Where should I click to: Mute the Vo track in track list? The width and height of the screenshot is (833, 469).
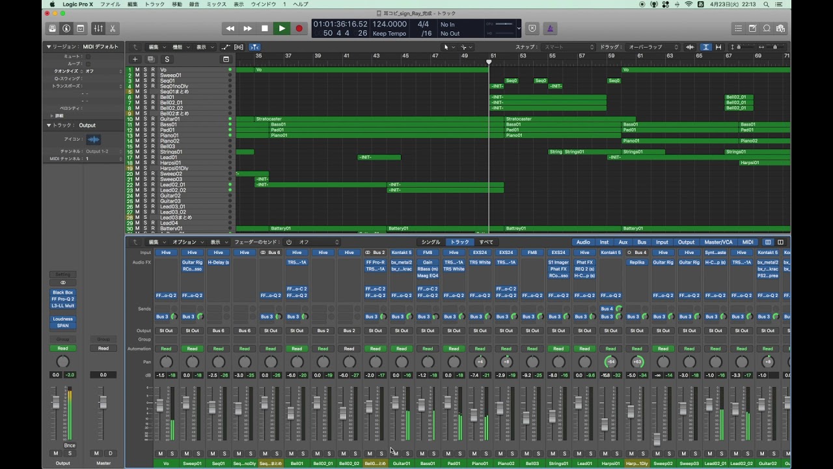[137, 70]
